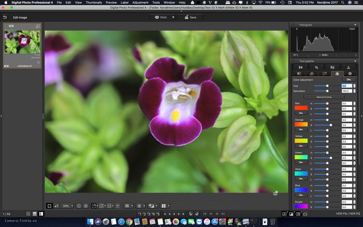363x227 pixels.
Task: Click the fit-to-window icon below the preview
Action: click(49, 206)
